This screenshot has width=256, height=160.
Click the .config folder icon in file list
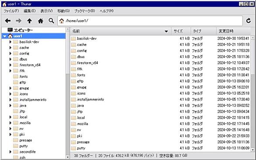[73, 51]
